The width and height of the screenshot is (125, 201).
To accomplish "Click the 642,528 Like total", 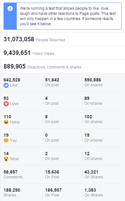I will [x=12, y=80].
